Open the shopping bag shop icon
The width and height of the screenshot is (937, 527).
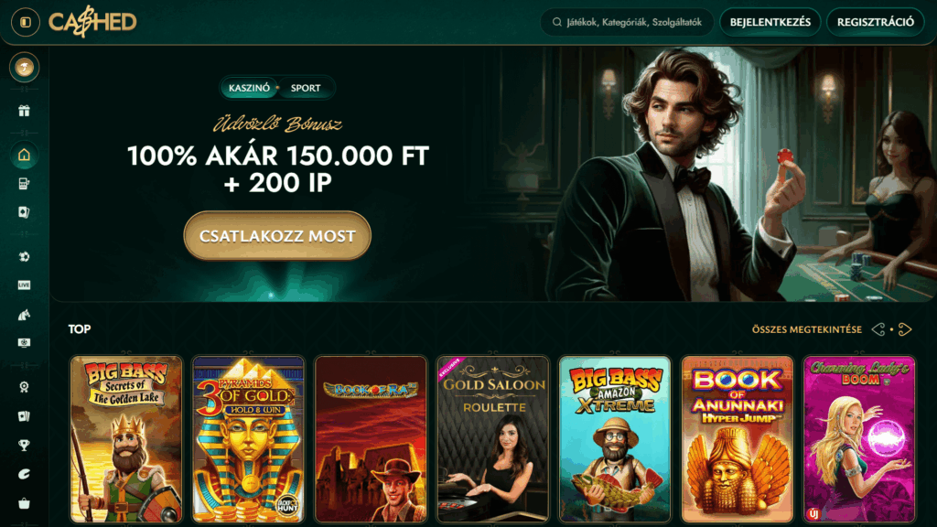[x=24, y=504]
